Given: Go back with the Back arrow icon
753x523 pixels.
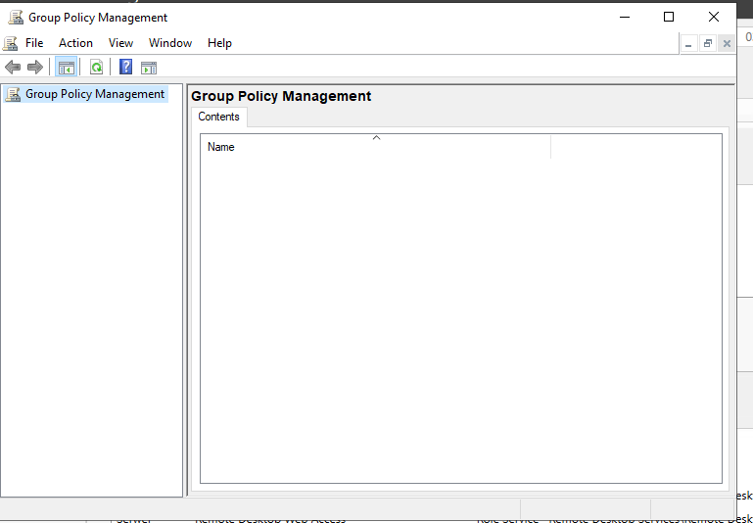Looking at the screenshot, I should click(x=13, y=68).
